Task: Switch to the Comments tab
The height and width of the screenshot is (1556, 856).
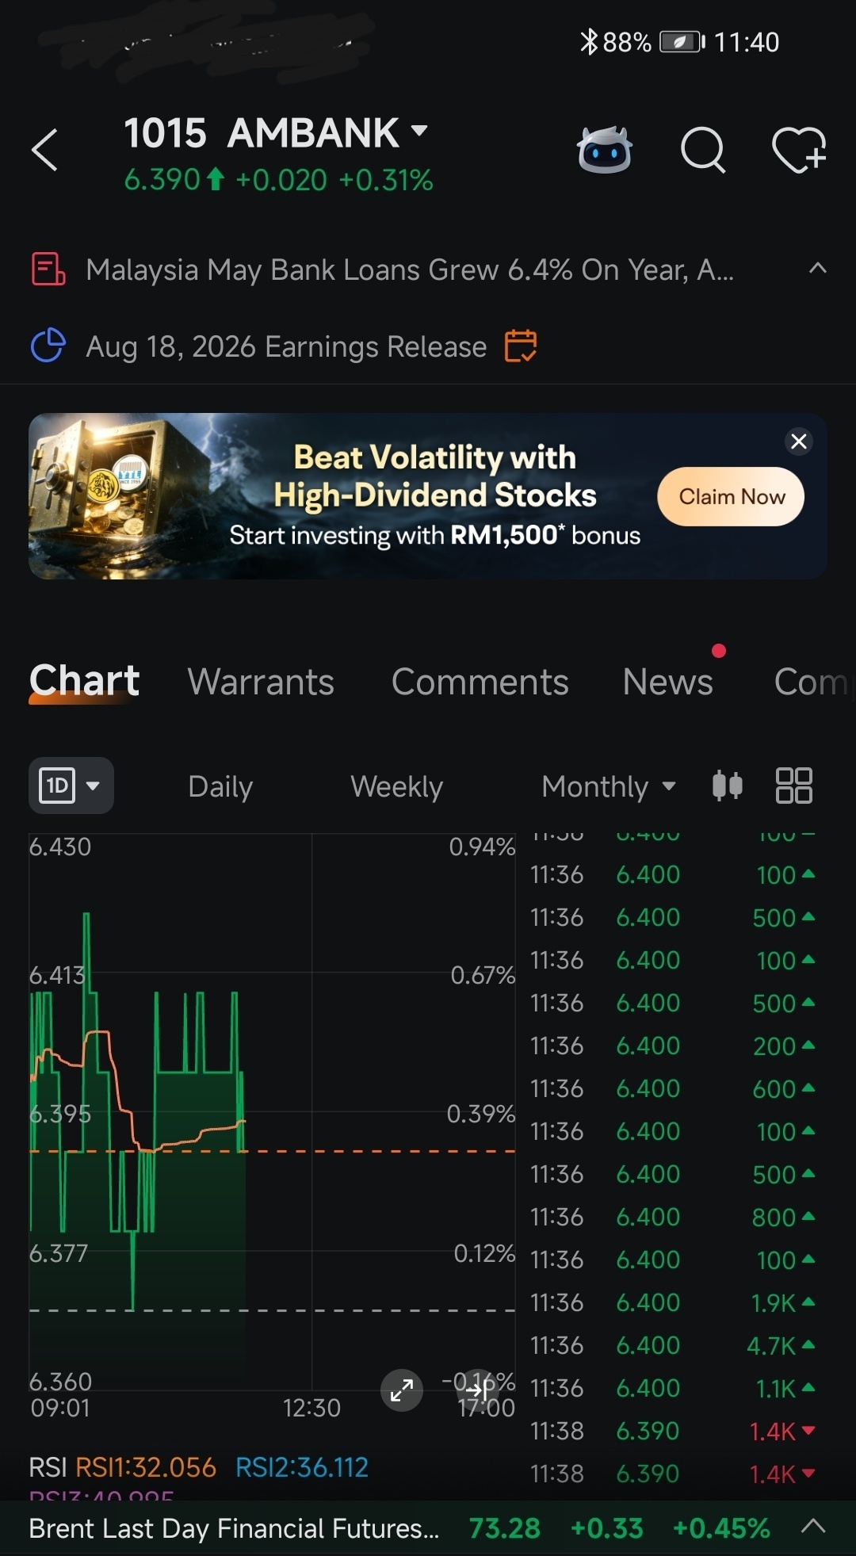Action: coord(480,682)
